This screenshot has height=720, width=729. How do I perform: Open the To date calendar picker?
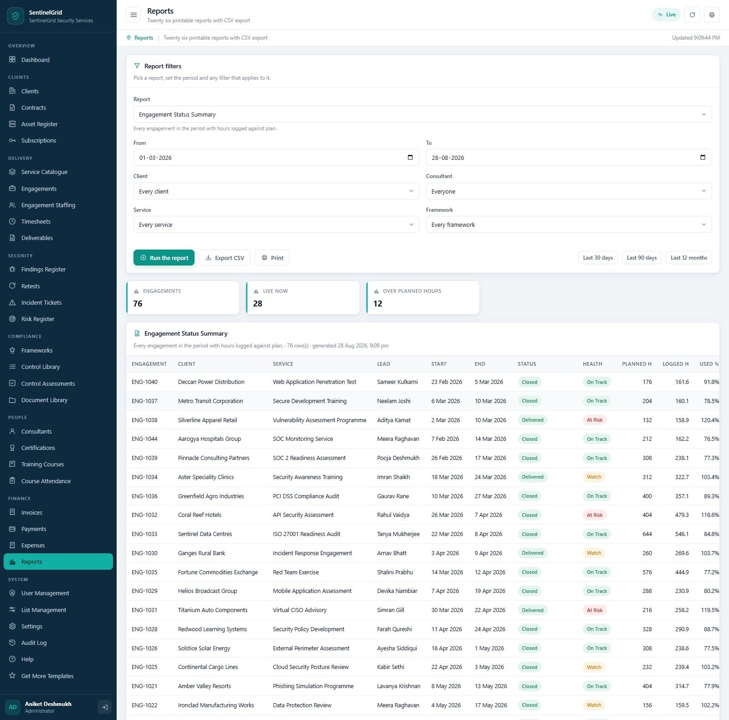point(703,157)
